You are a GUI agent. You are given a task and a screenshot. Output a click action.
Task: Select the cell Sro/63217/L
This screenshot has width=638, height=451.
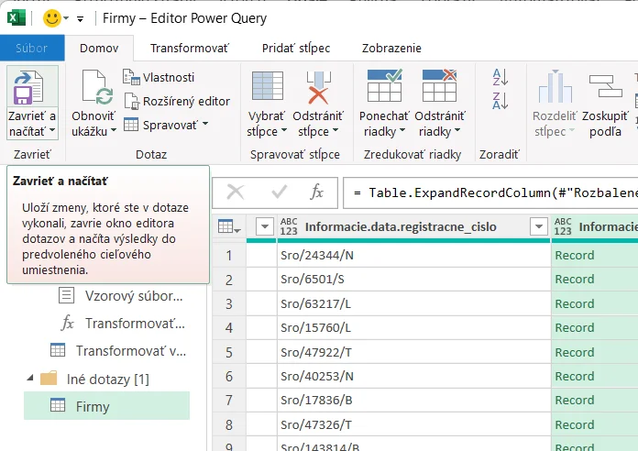(x=413, y=303)
